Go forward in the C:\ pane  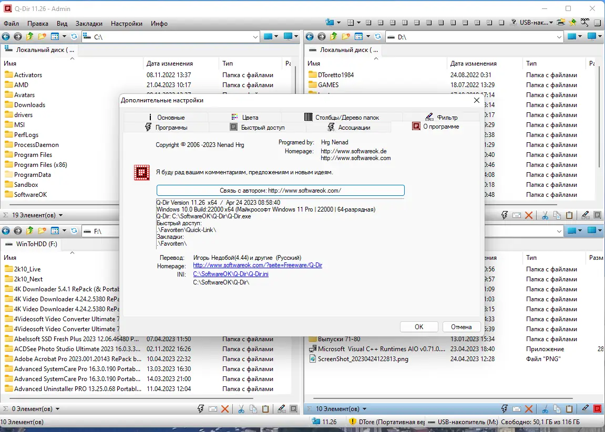tap(18, 37)
